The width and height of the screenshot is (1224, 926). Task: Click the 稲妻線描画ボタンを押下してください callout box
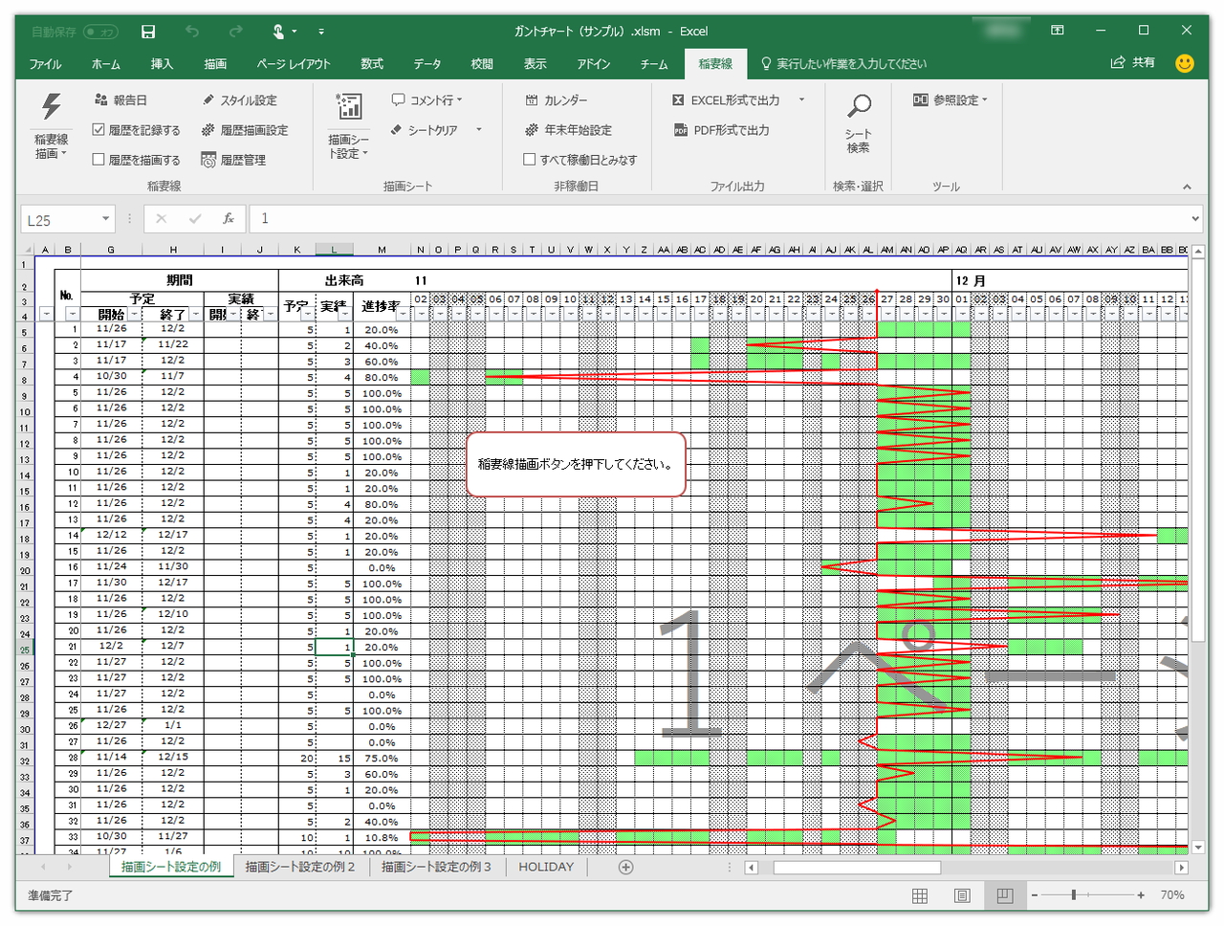pos(576,464)
